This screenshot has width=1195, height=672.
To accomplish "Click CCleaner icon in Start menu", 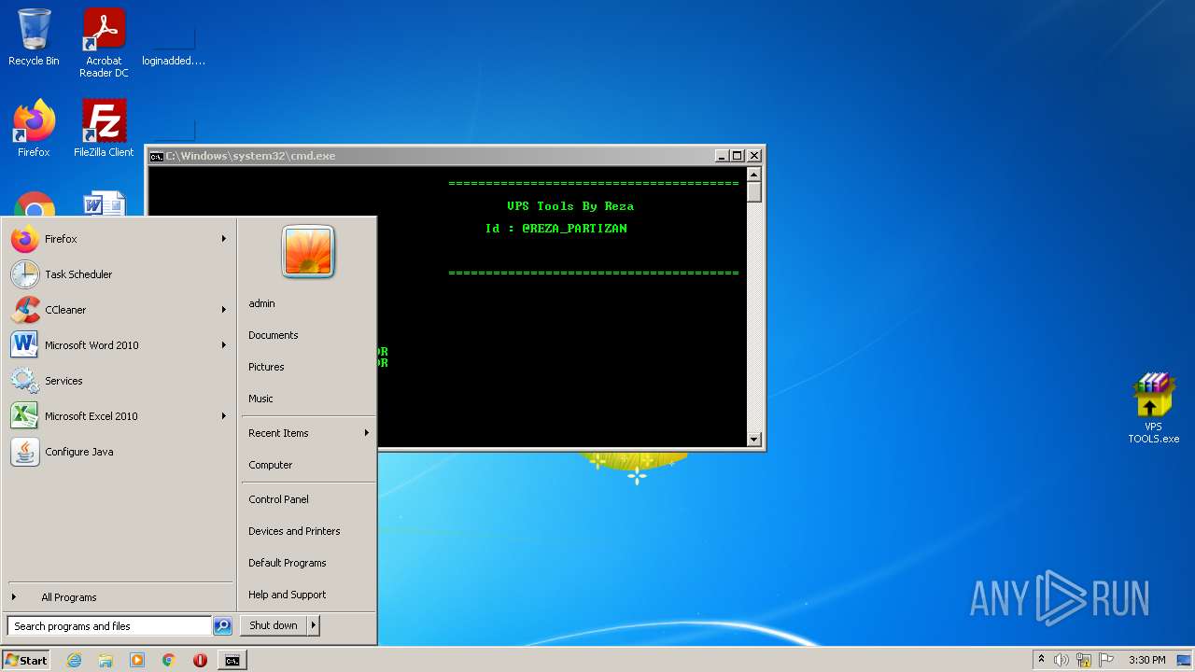I will coord(25,310).
